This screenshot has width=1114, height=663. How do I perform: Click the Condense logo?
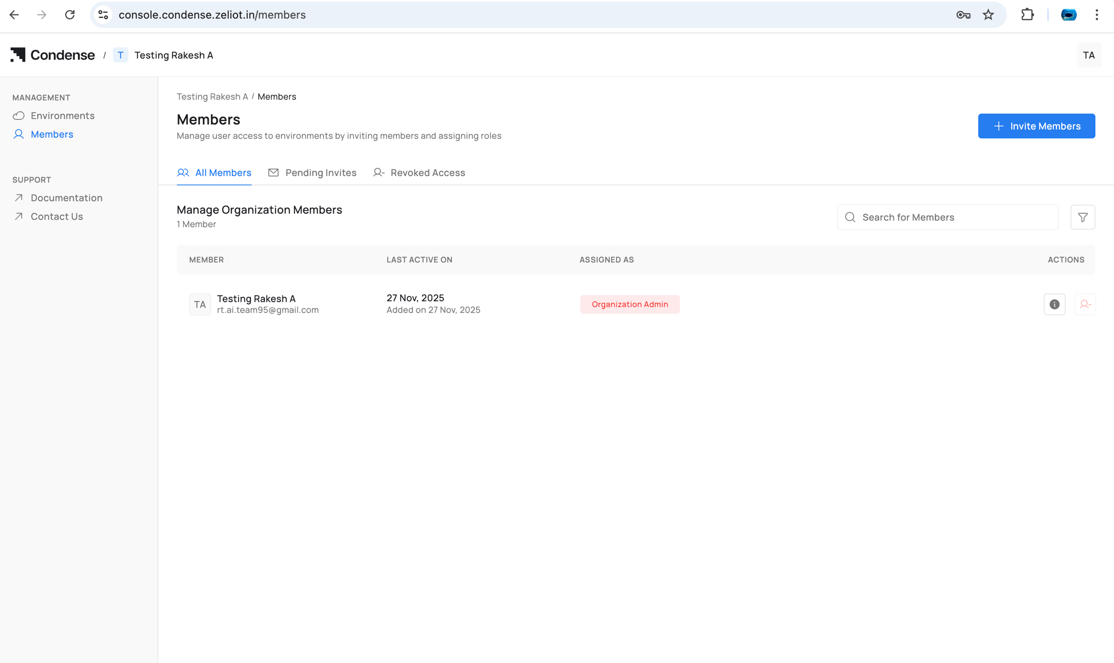tap(53, 55)
